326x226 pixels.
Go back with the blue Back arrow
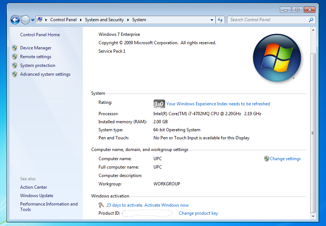[15, 20]
